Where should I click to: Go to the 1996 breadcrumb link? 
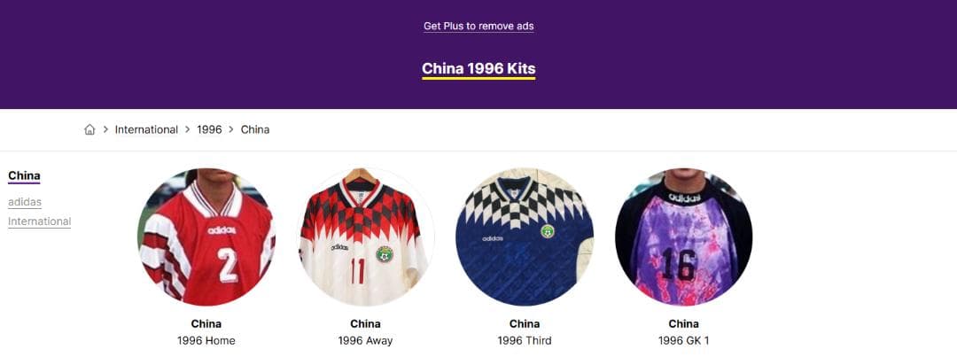pyautogui.click(x=209, y=129)
